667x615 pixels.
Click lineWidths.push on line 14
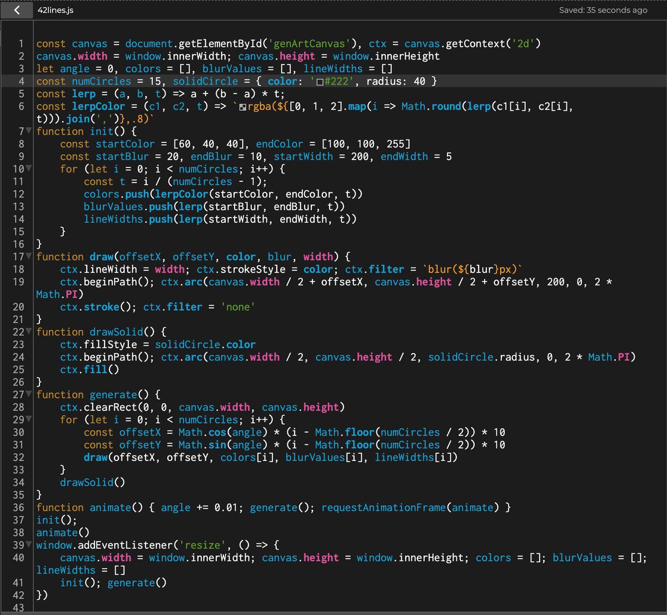pyautogui.click(x=128, y=219)
